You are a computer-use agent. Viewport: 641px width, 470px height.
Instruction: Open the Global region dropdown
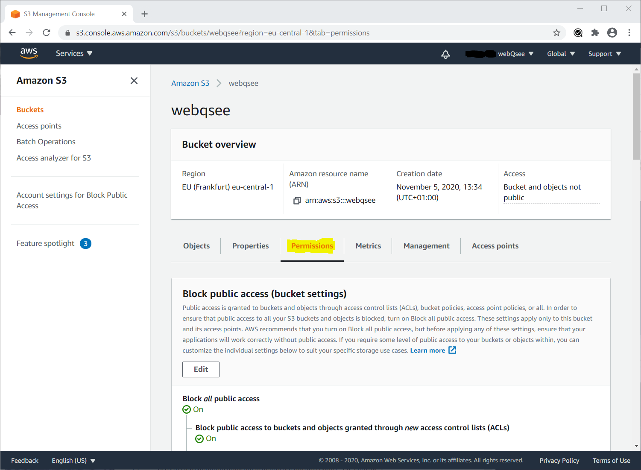(561, 54)
